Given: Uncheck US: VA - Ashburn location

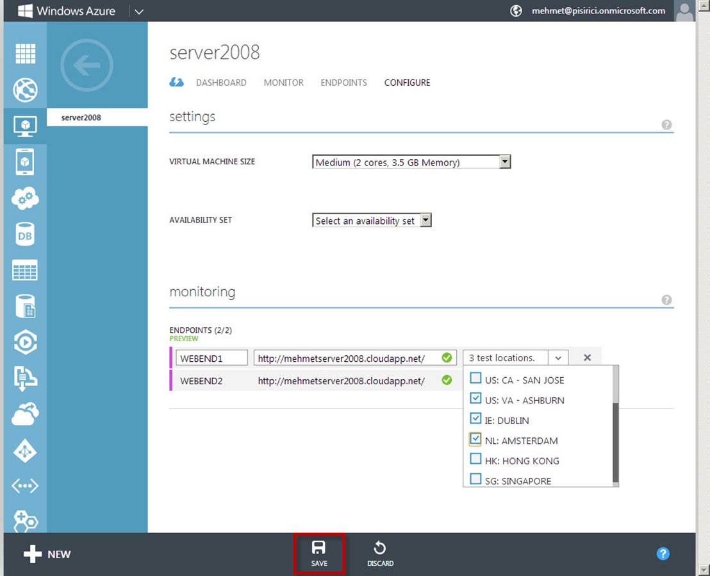Looking at the screenshot, I should tap(475, 398).
